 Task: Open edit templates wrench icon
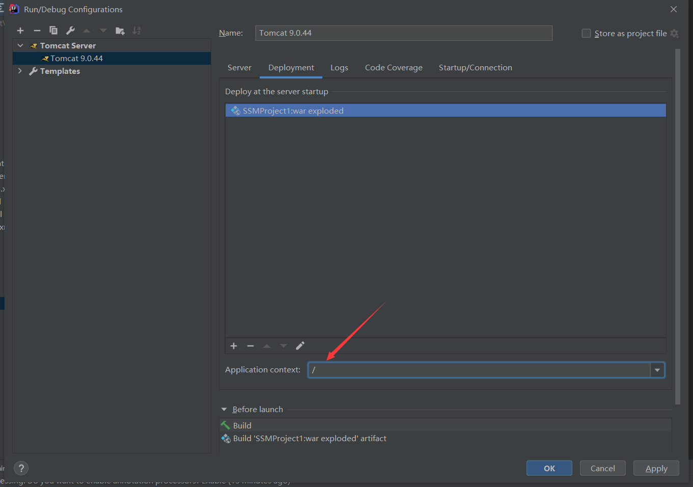click(x=70, y=31)
